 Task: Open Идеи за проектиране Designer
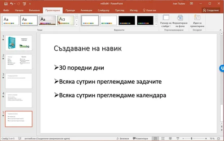tap(197, 21)
